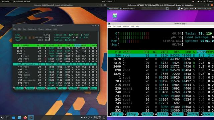Open the KDE application launcher in Kubuntu

[2, 117]
